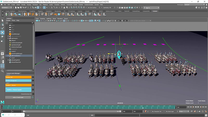
Task: Tick the Check/Uncheck All checkbox
Action: (33, 94)
